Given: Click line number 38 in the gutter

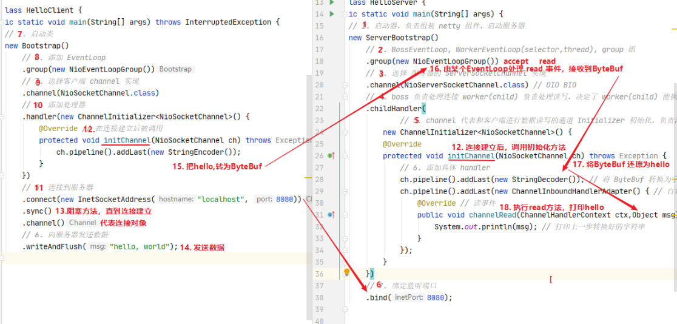Looking at the screenshot, I should click(320, 297).
